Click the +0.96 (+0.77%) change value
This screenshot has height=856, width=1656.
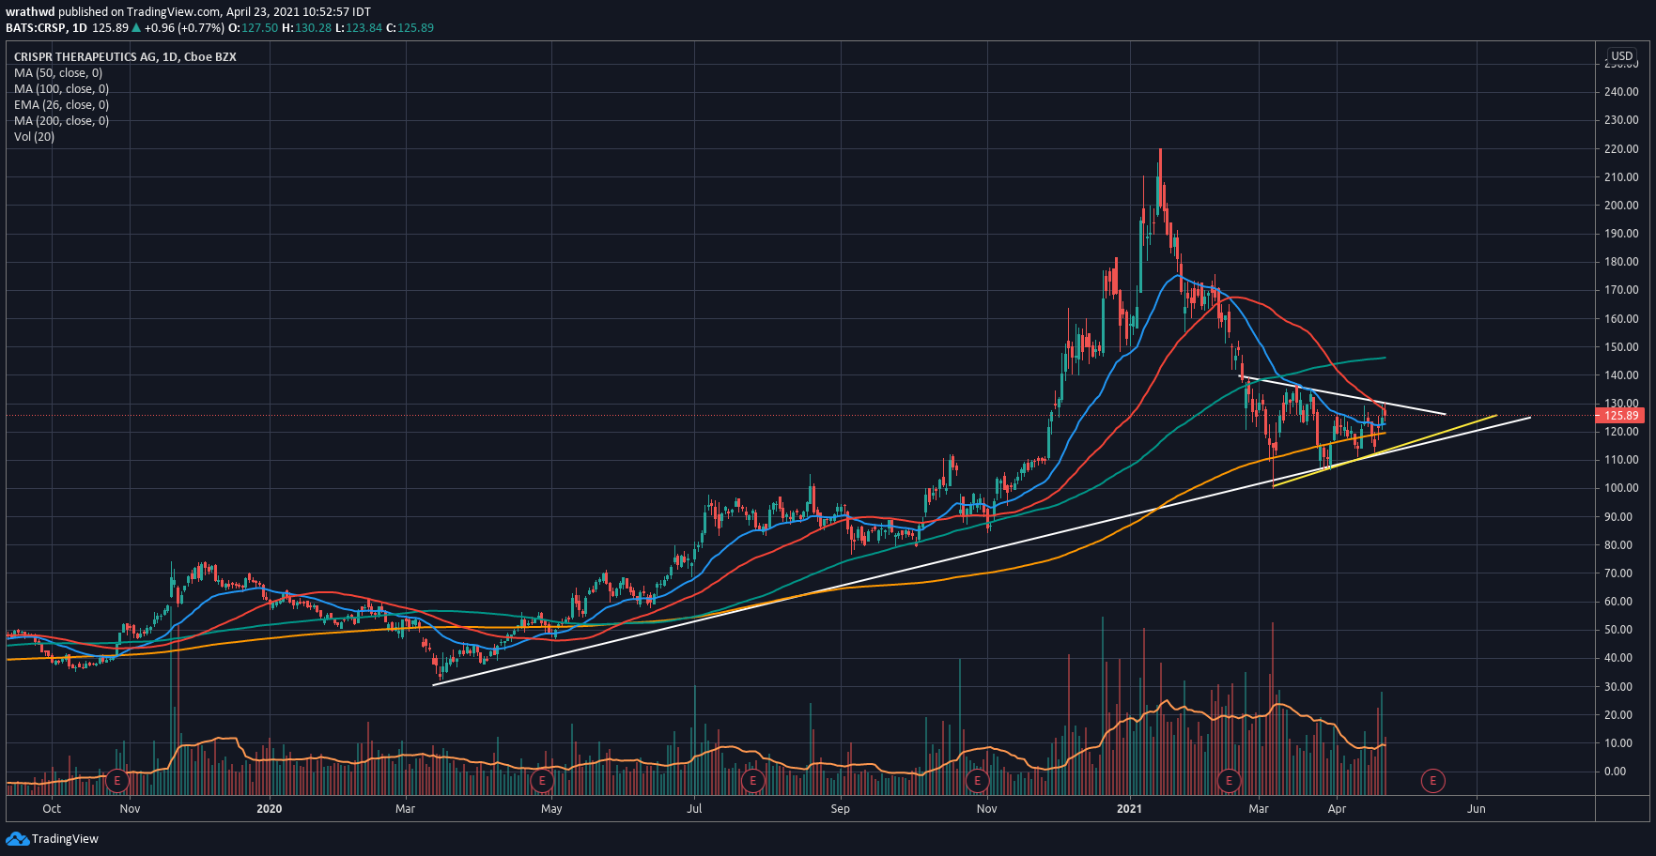(185, 28)
